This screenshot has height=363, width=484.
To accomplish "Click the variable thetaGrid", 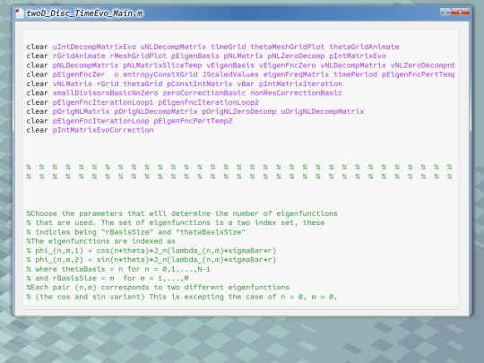I will (143, 83).
